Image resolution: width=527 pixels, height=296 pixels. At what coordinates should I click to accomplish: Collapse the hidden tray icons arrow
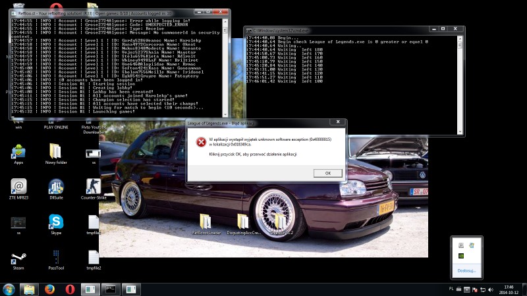[467, 289]
